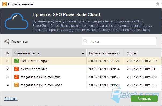Select project aleksius.com.stkc
The width and height of the screenshot is (162, 106).
34,69
